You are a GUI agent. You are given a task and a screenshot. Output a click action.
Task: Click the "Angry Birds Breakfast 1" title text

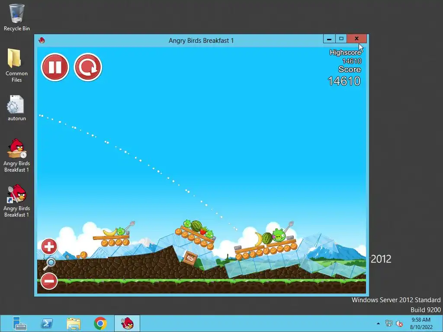coord(201,41)
